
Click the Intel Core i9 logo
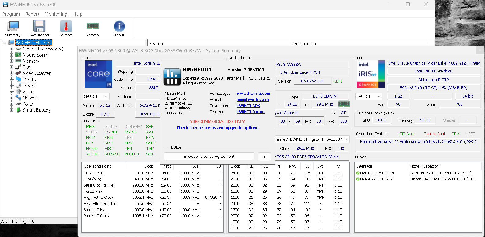(99, 74)
